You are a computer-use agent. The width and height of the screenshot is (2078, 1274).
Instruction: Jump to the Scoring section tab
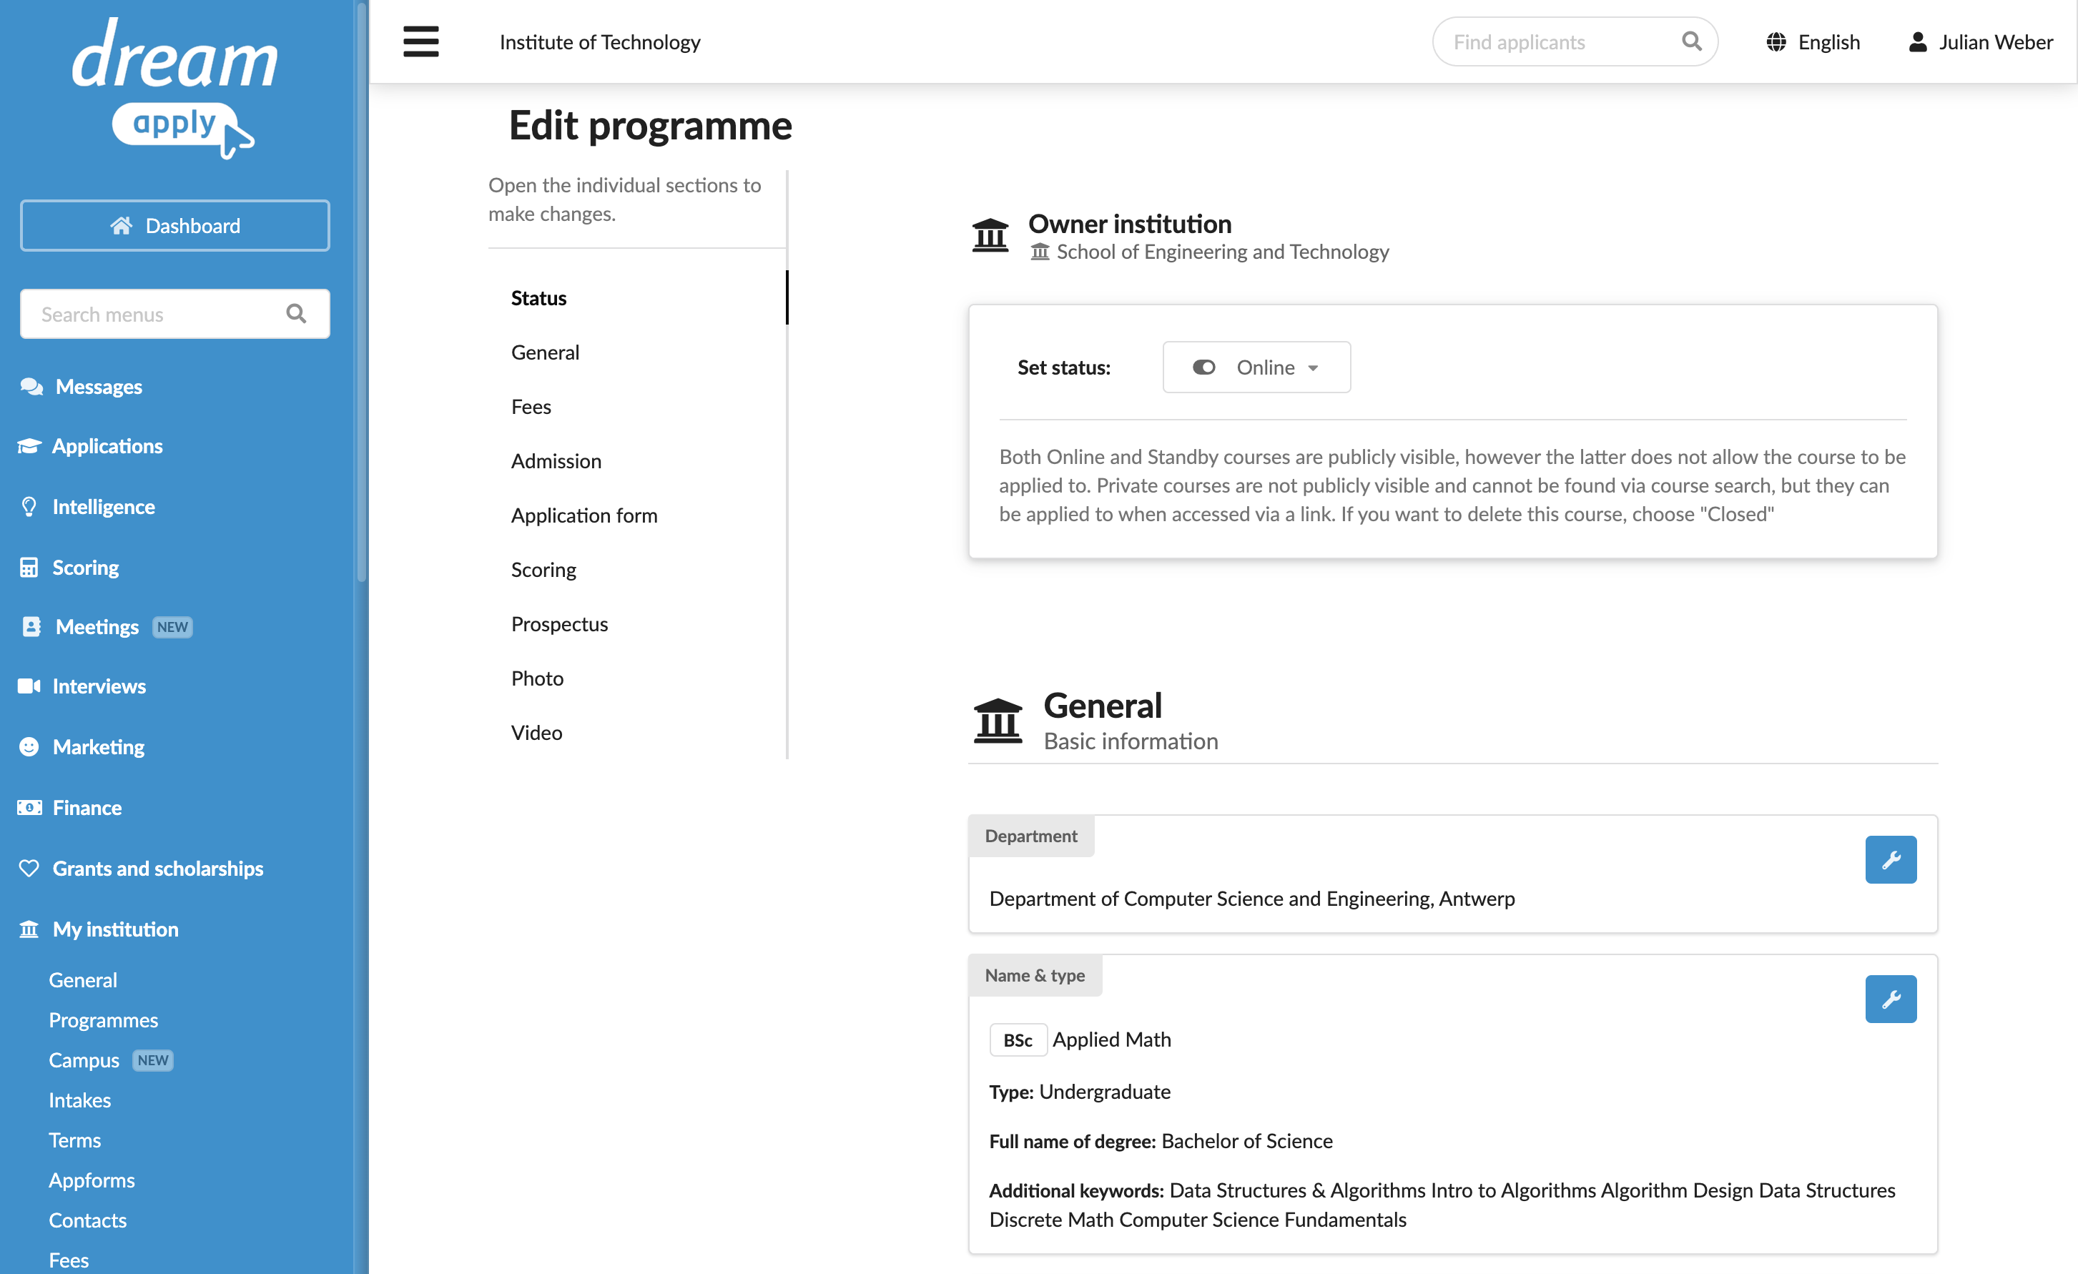tap(543, 570)
